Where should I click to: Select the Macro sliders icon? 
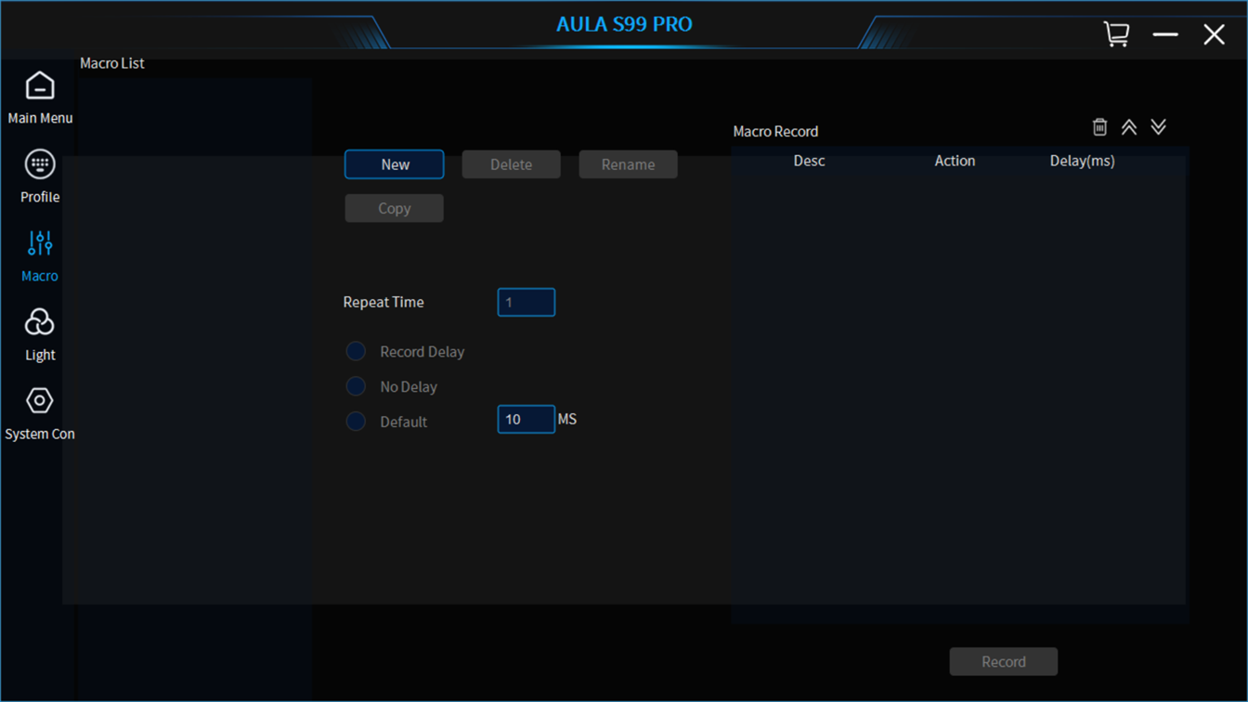point(40,244)
